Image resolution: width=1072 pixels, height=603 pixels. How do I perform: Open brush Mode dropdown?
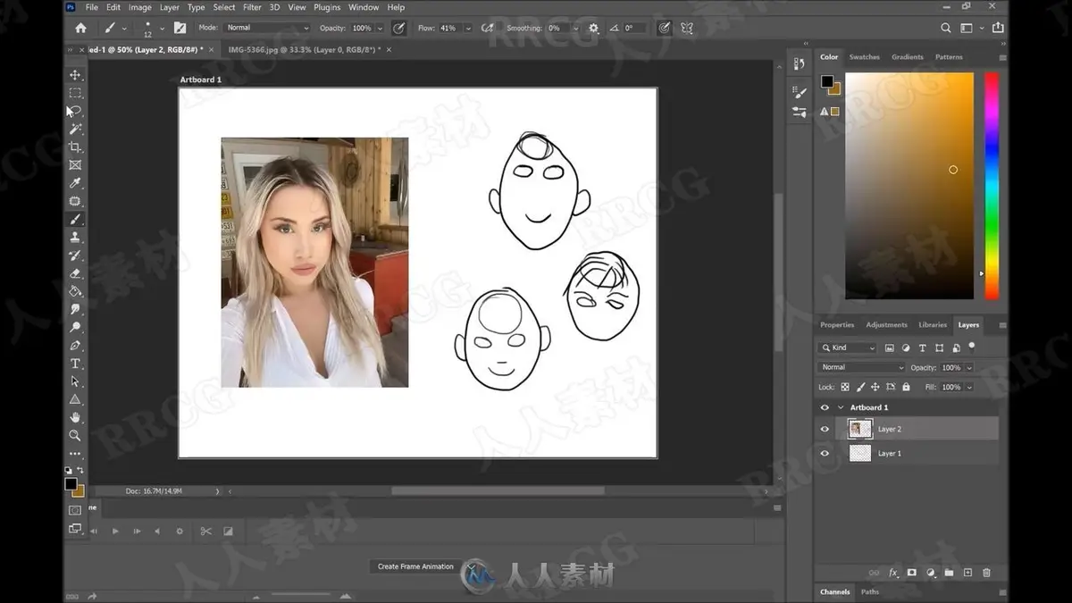(x=266, y=28)
